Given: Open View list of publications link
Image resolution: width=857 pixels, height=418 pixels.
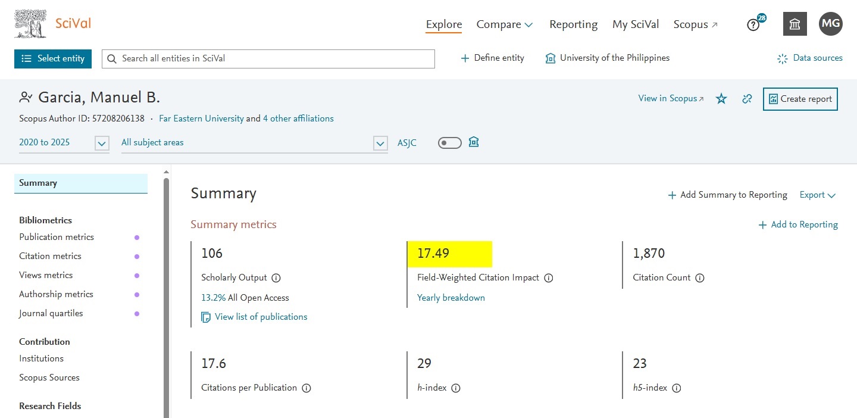Looking at the screenshot, I should tap(261, 316).
